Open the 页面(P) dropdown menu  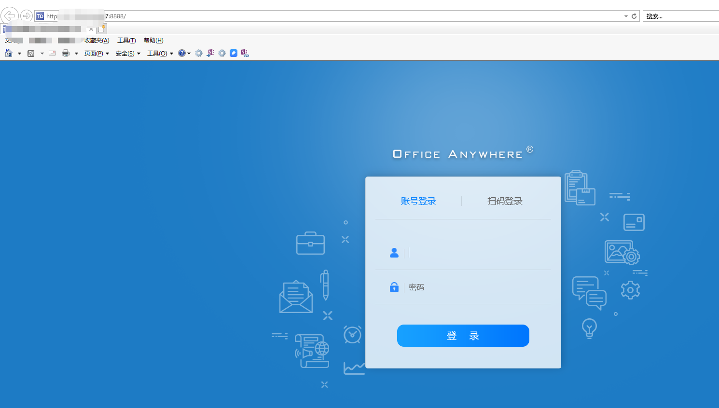click(x=97, y=54)
